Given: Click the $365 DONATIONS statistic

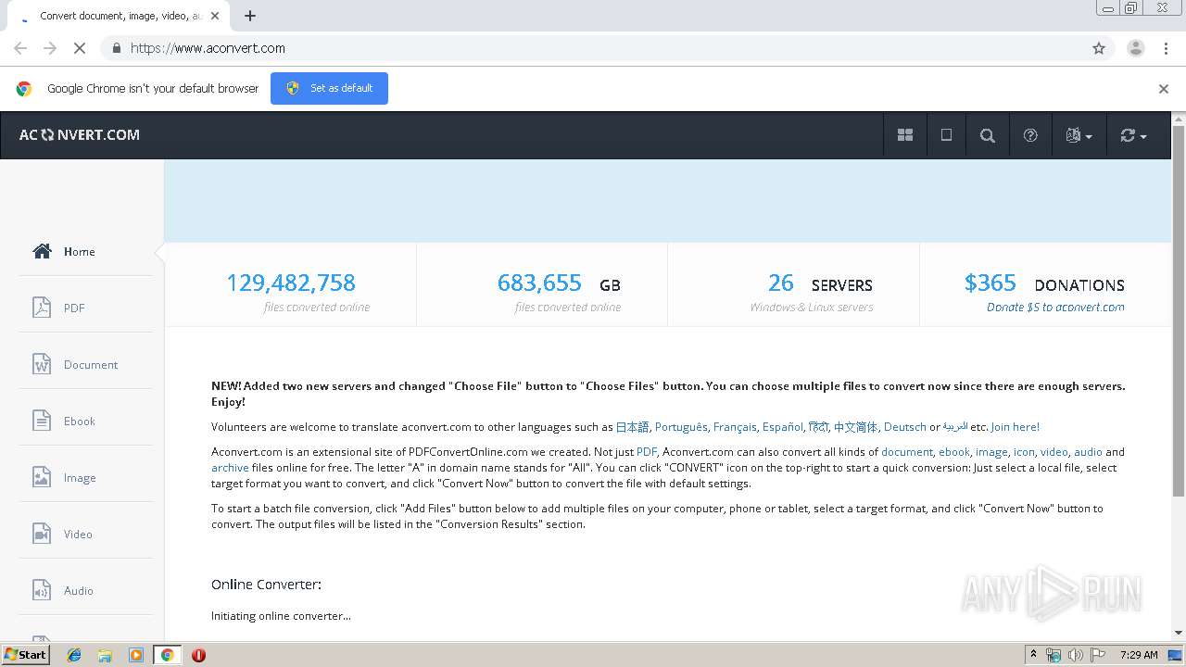Looking at the screenshot, I should (1044, 283).
